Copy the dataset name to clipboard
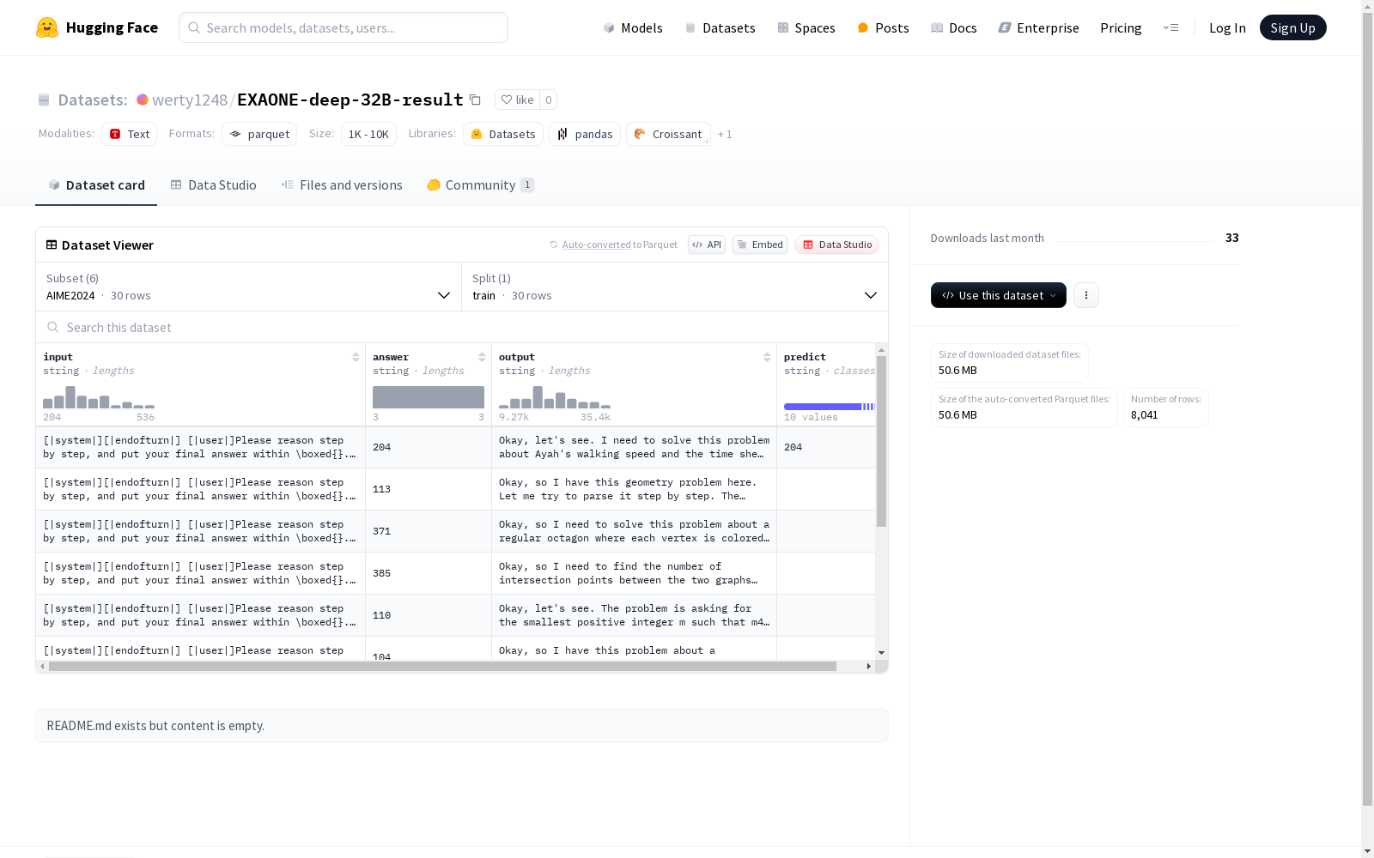This screenshot has width=1374, height=858. (475, 100)
